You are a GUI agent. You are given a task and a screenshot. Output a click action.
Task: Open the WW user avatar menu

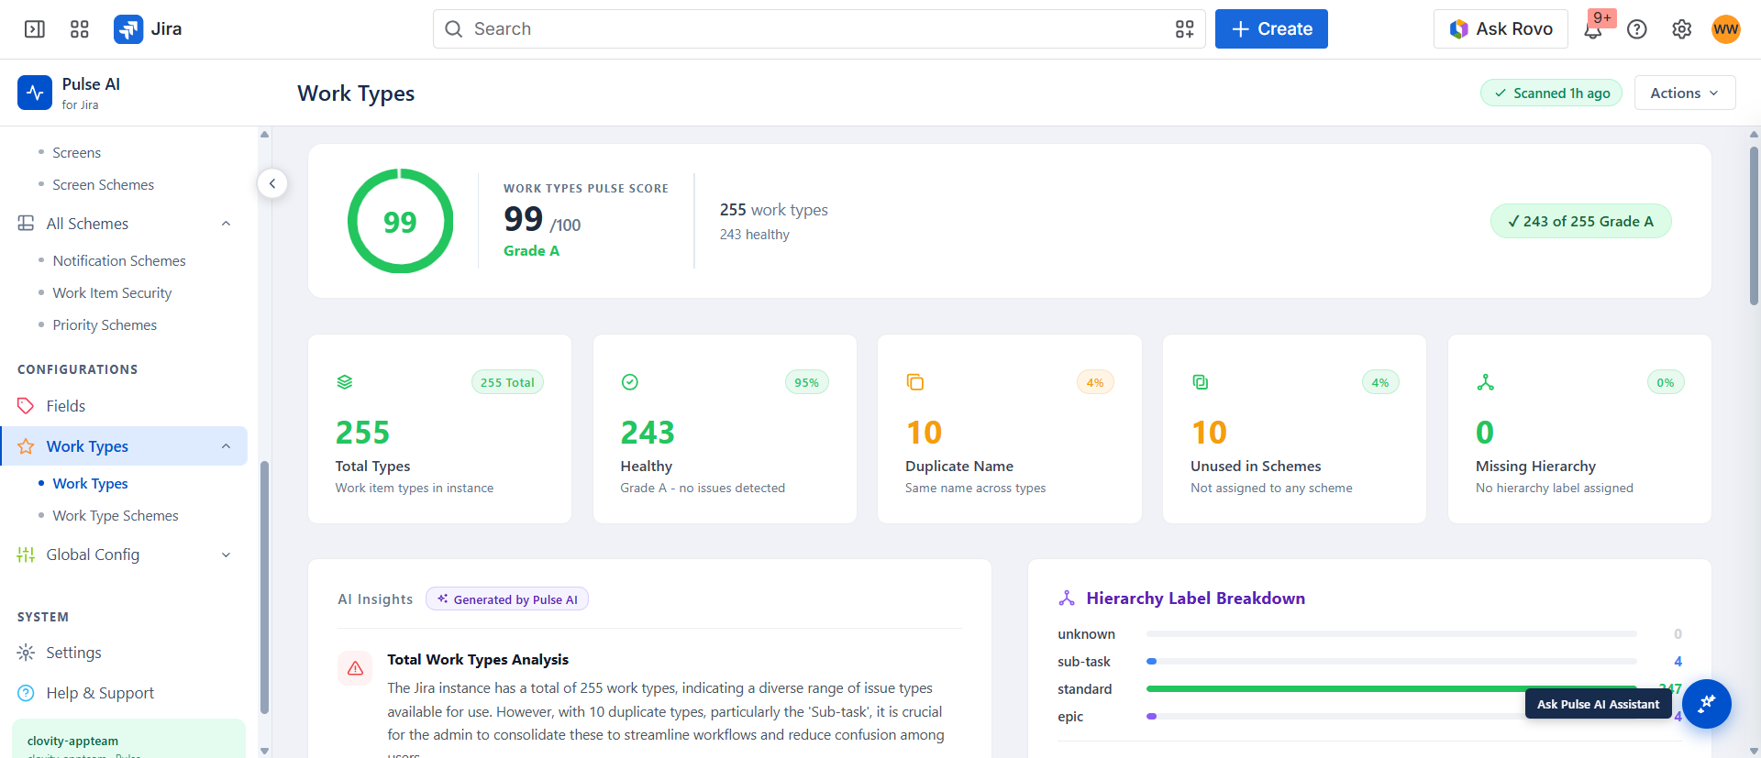click(1725, 29)
